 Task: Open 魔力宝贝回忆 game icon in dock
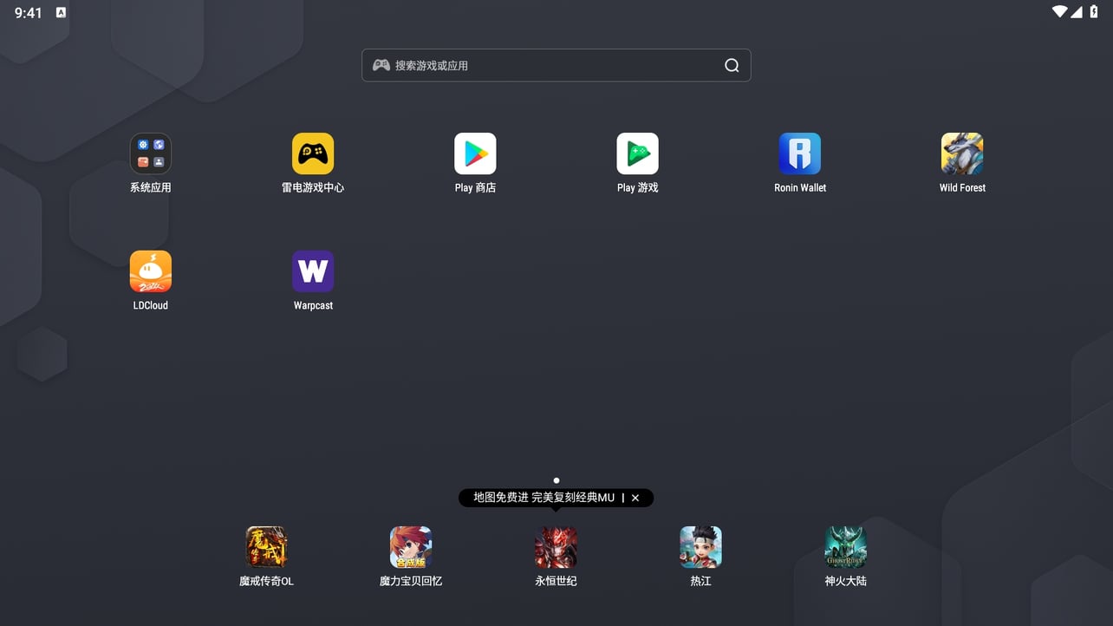point(411,547)
